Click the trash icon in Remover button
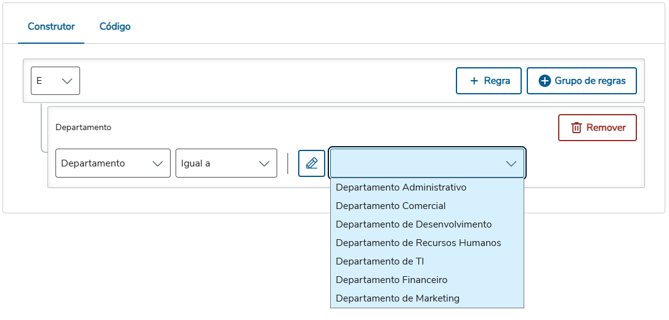The image size is (669, 320). (x=577, y=128)
